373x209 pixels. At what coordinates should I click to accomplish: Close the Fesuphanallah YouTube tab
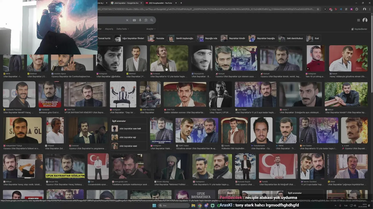tap(176, 3)
